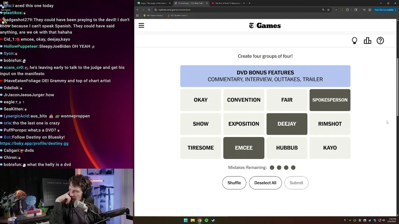Open the stats bar chart icon

coord(368,41)
